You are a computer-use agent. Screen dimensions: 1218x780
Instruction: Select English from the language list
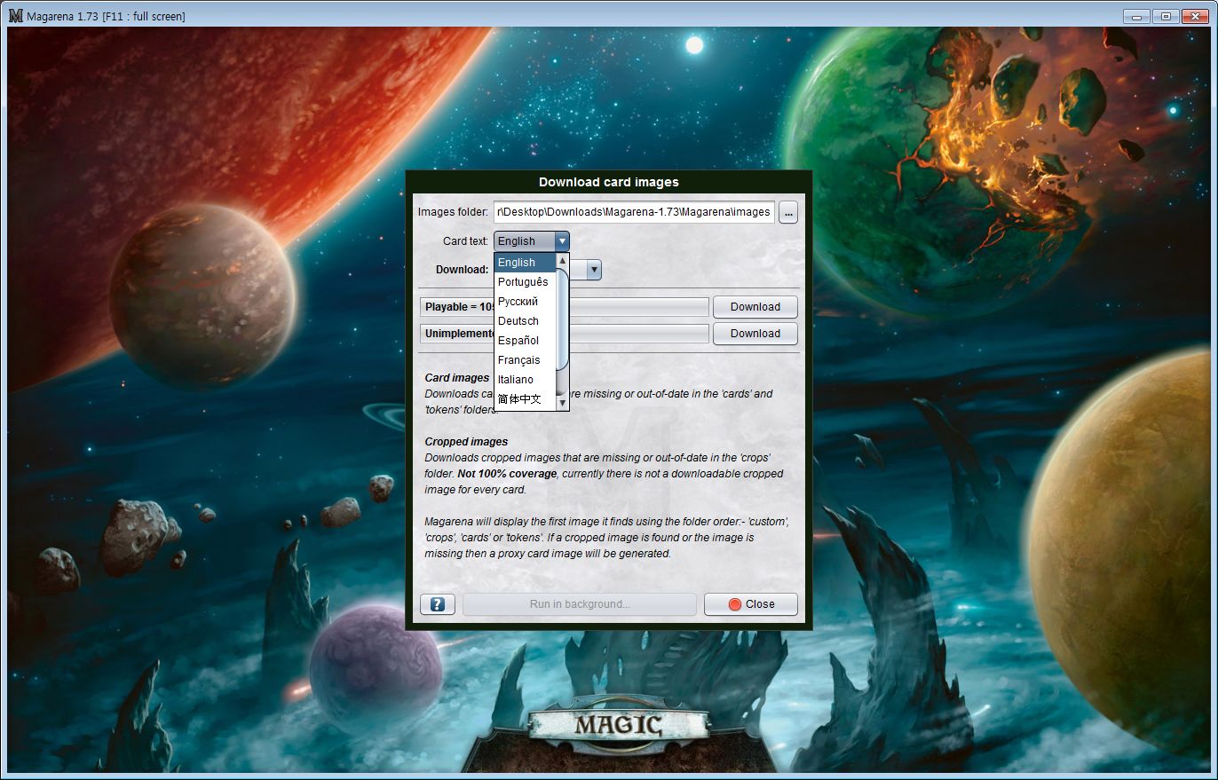(524, 263)
